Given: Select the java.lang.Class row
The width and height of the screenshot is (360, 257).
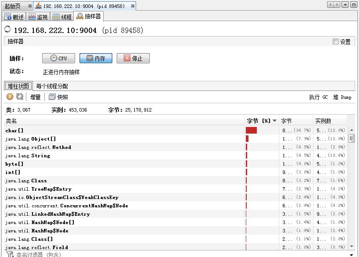Looking at the screenshot, I should pyautogui.click(x=176, y=180).
